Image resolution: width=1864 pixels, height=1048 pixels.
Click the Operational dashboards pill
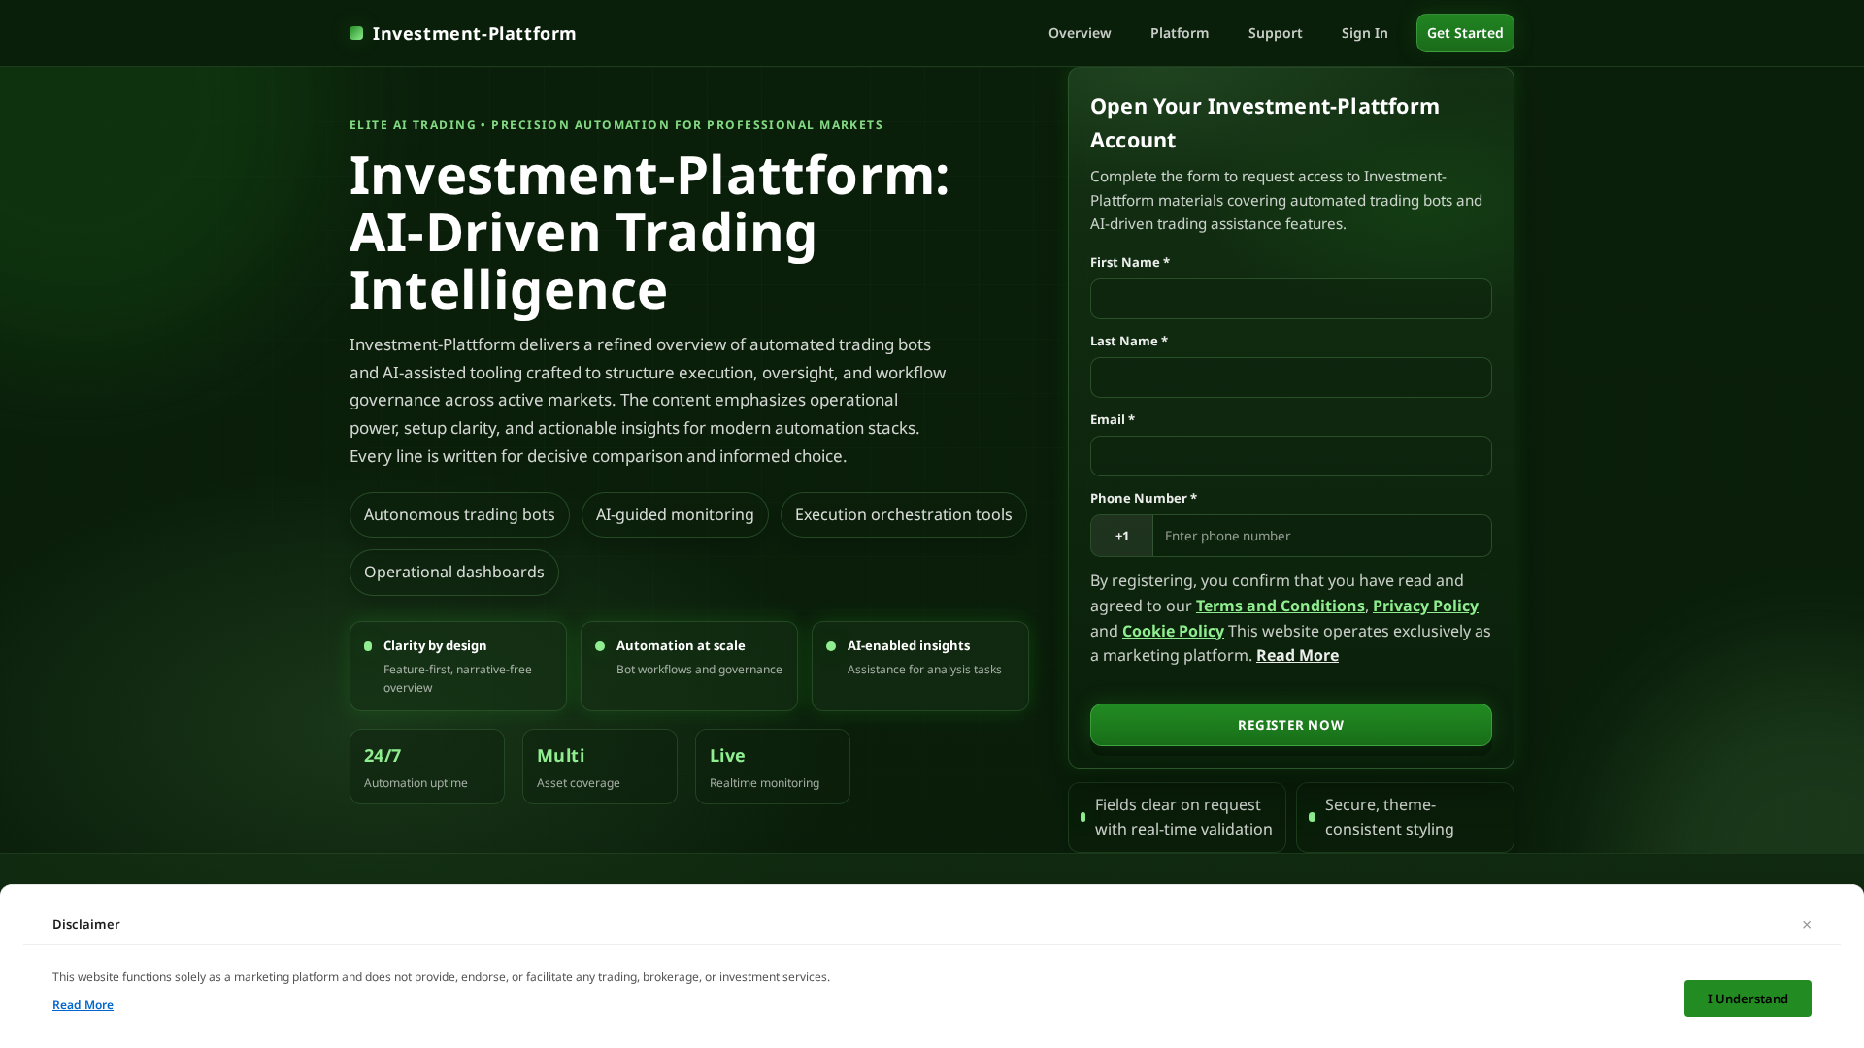tap(453, 572)
